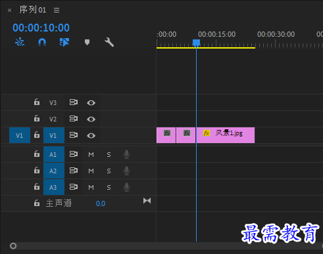
Task: Add a marker with shield icon
Action: tap(87, 42)
